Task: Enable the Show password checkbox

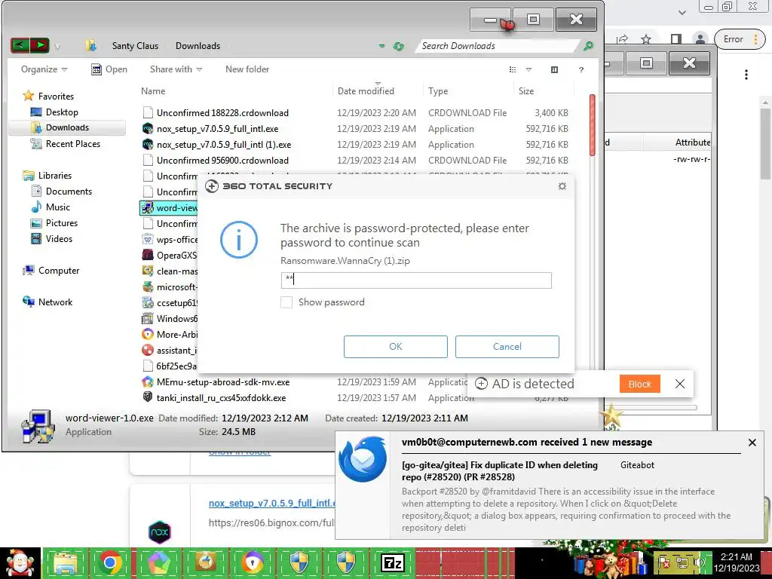Action: (x=286, y=302)
